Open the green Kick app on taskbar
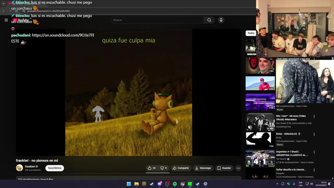 tap(190, 184)
